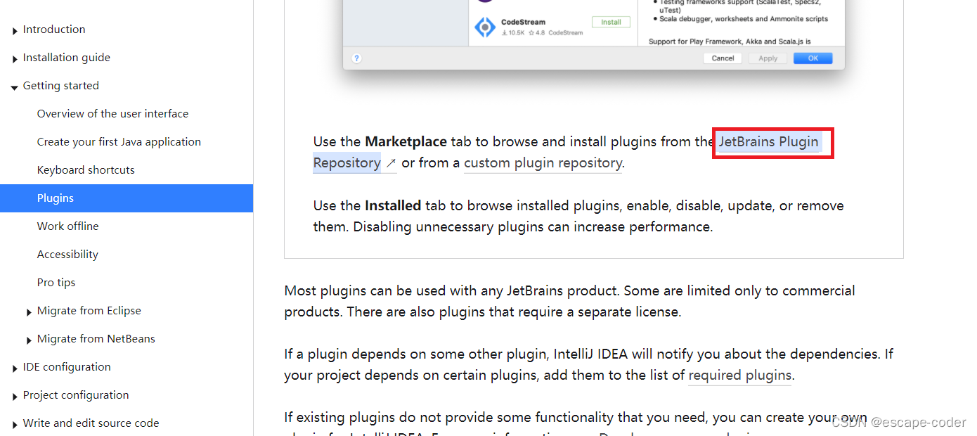Open the Work offline page
Image resolution: width=977 pixels, height=436 pixels.
67,226
